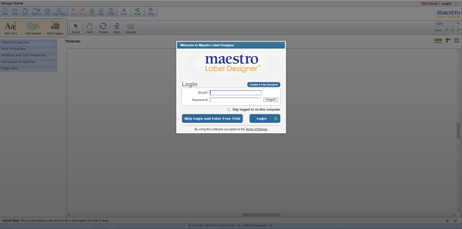Screen dimensions: 462x229
Task: Click the Maestro Label Designer corner logo
Action: pyautogui.click(x=447, y=14)
